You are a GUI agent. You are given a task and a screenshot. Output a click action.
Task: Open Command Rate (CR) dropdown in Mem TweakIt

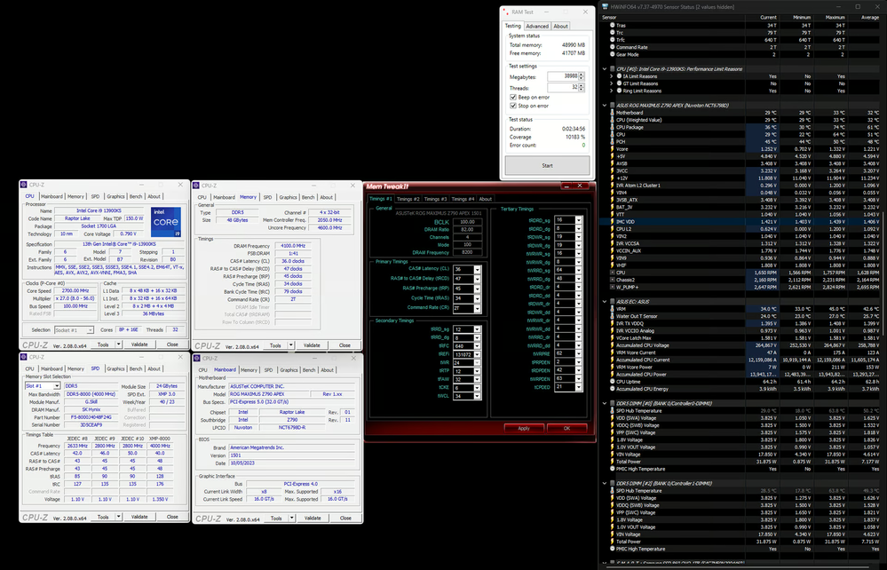point(477,307)
